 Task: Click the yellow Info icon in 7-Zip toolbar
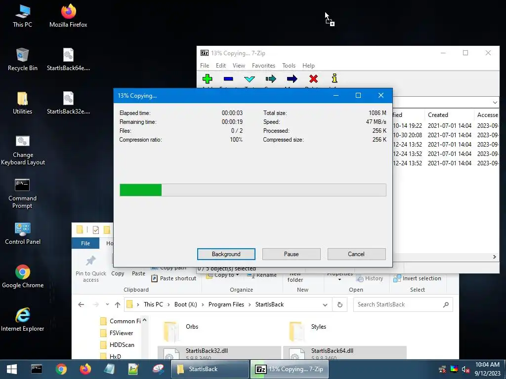[335, 78]
